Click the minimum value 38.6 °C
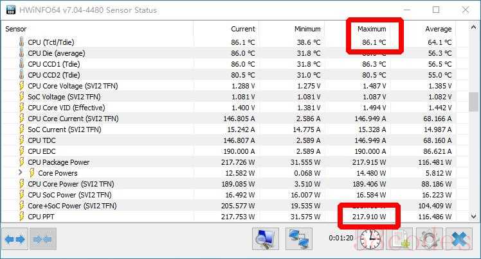The width and height of the screenshot is (481, 259). click(x=308, y=42)
